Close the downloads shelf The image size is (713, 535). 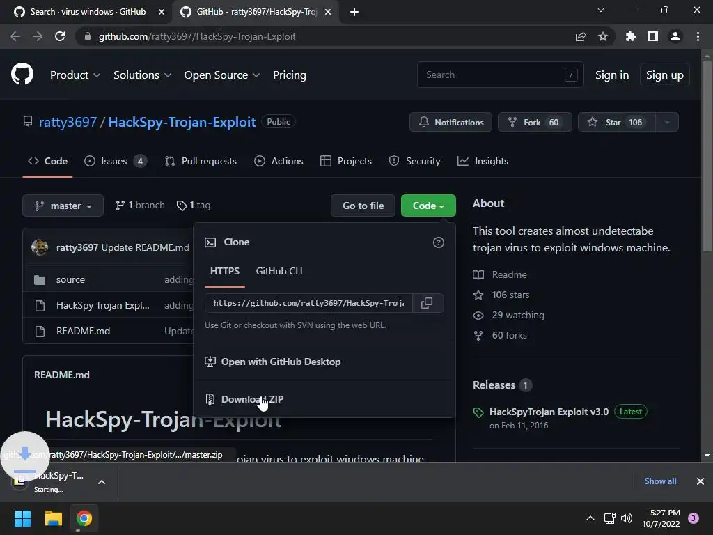coord(700,481)
